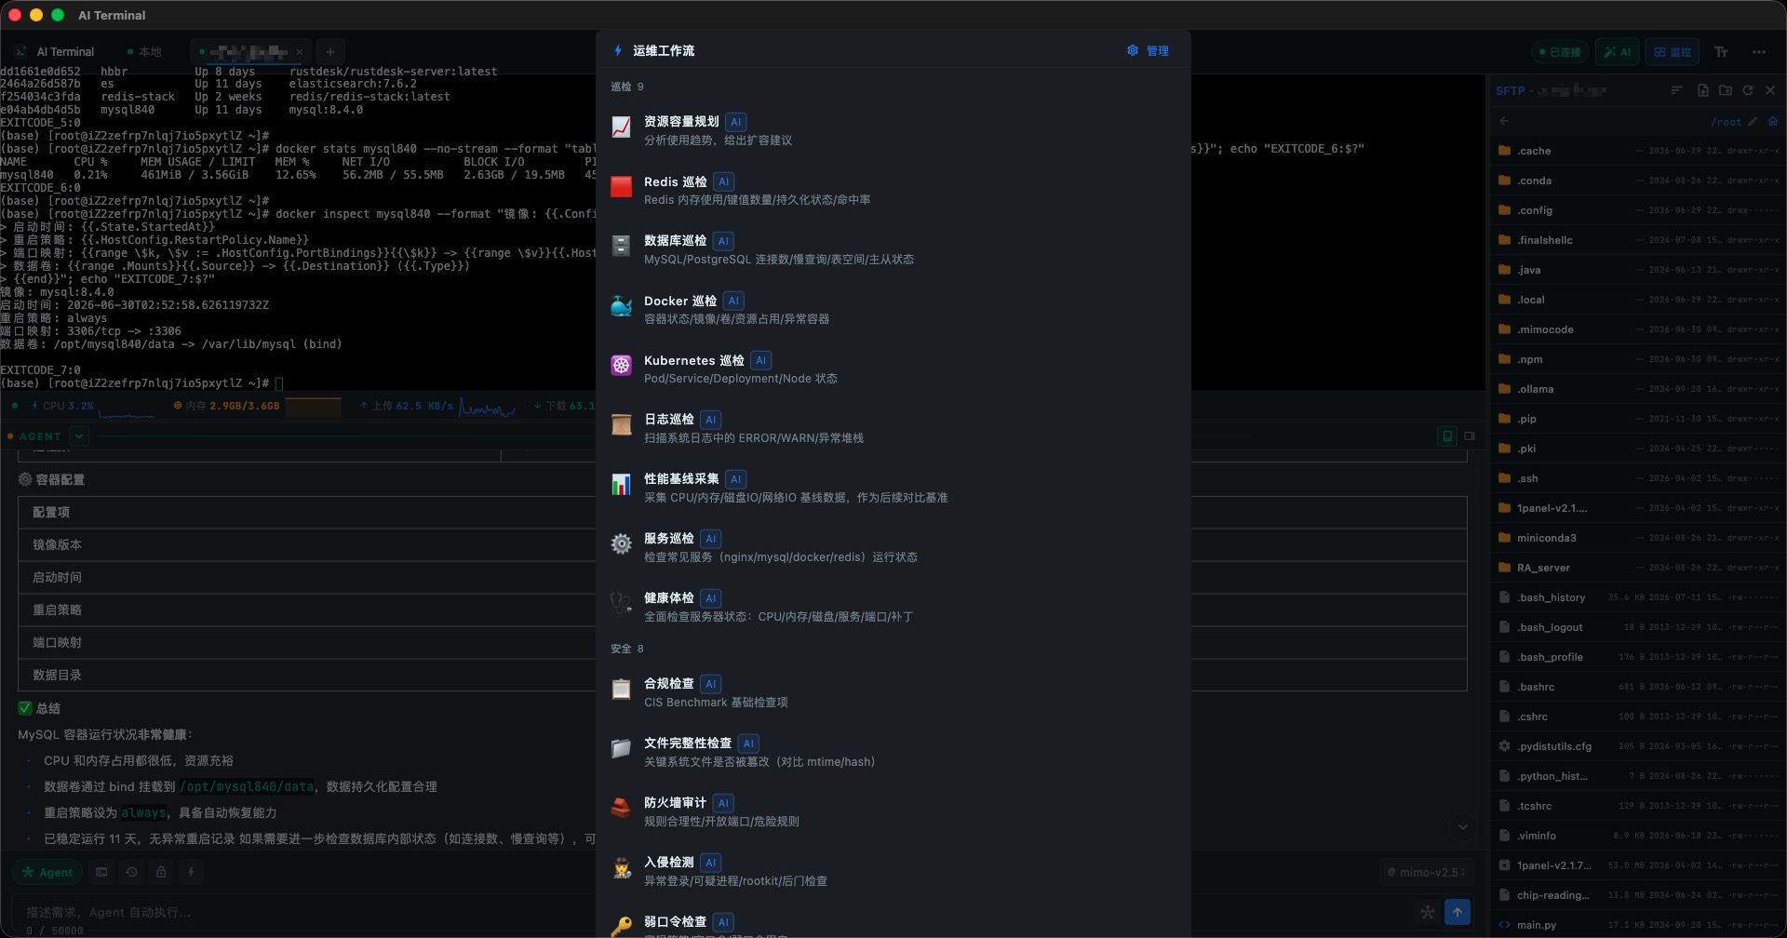Screen dimensions: 1787x938
Task: Edit the /root path with pencil icon
Action: tap(1753, 121)
